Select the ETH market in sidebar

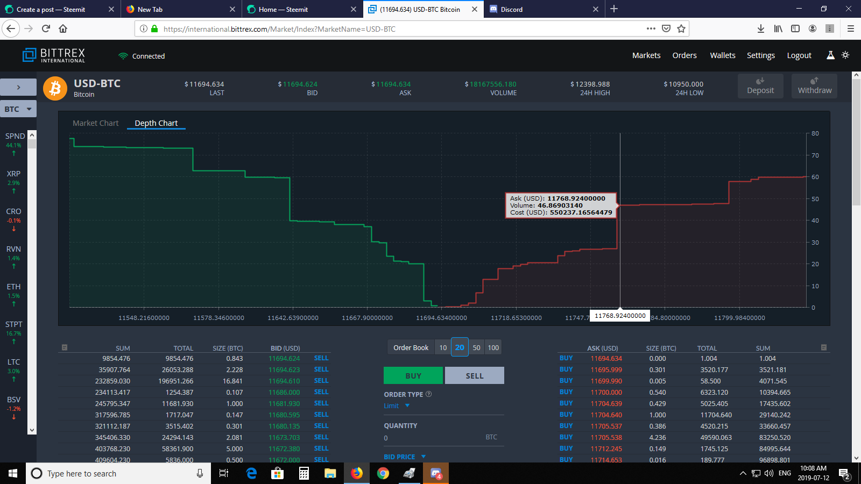tap(14, 295)
